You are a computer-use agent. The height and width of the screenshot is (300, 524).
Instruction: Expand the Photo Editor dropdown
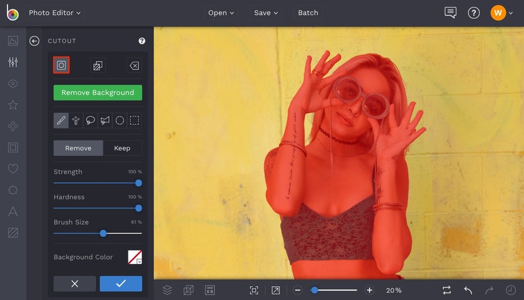point(55,13)
